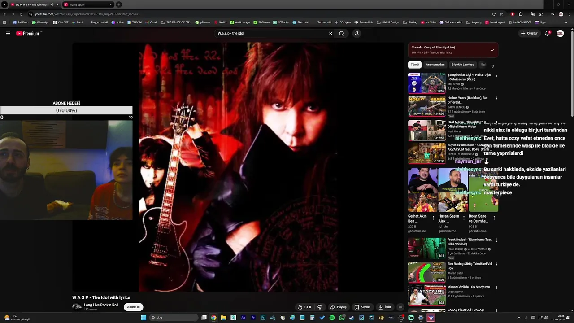The width and height of the screenshot is (574, 323).
Task: Click the Paylaş share button
Action: (x=338, y=307)
